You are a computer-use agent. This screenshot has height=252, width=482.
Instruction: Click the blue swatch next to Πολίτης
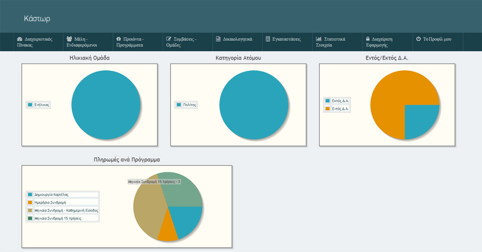click(178, 105)
